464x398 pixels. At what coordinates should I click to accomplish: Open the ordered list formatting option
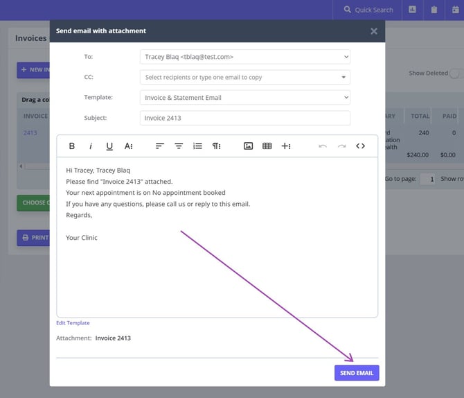pyautogui.click(x=197, y=146)
